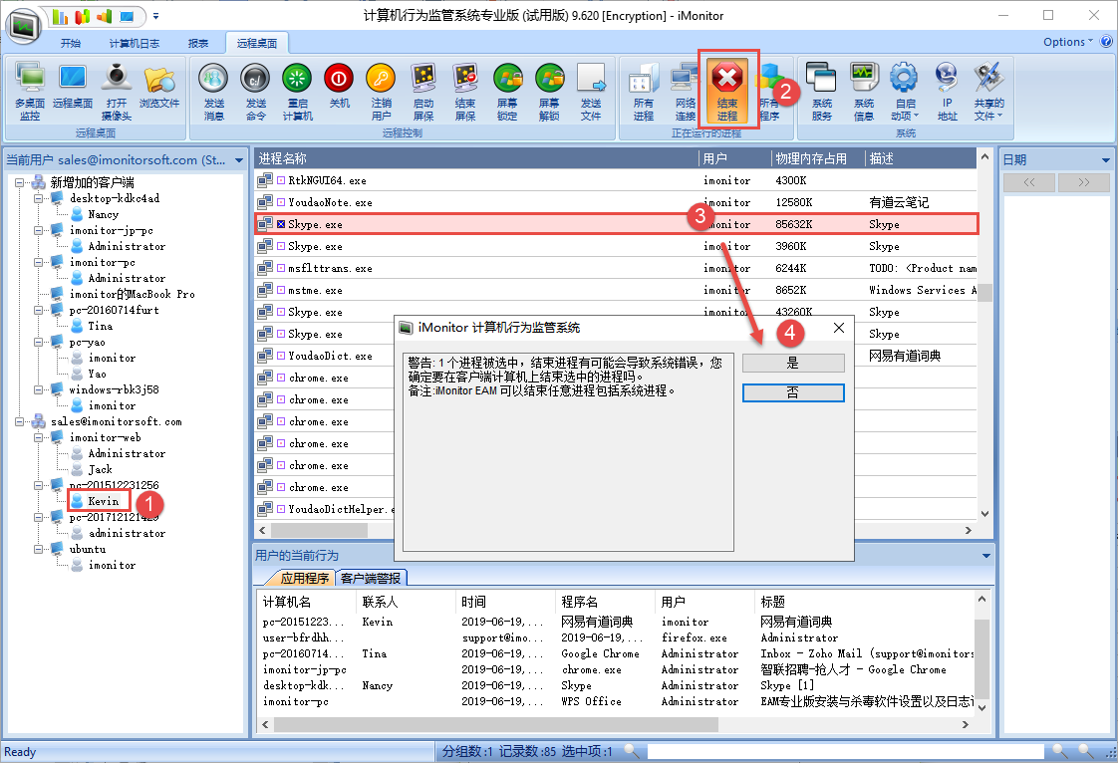Select user Tina in the tree
1118x763 pixels.
click(100, 326)
